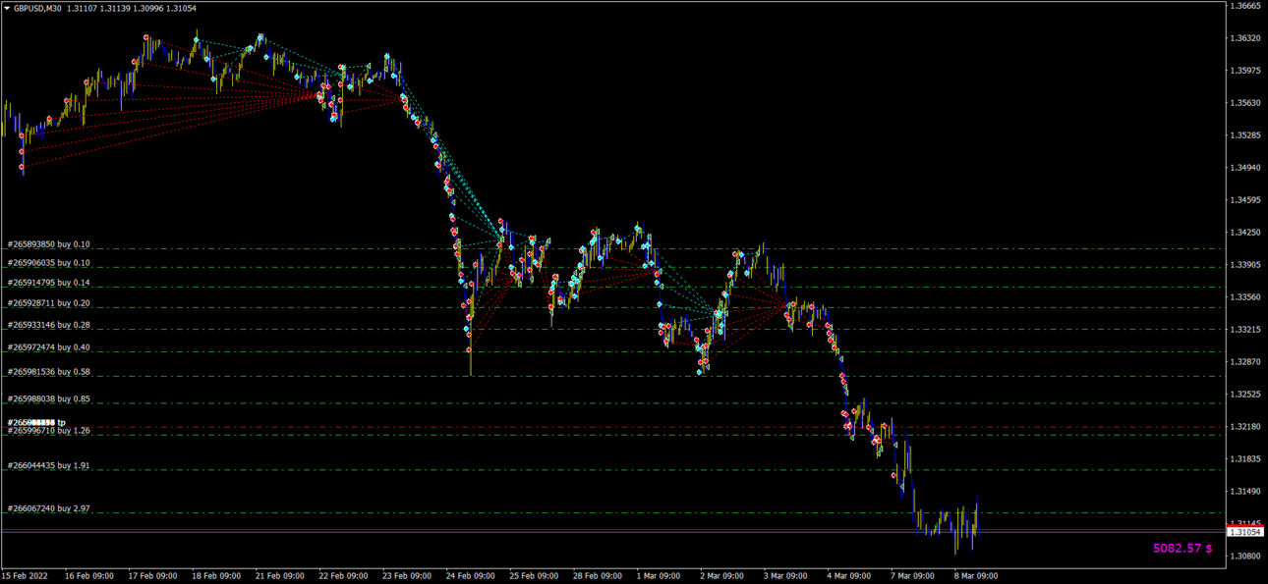Click price scale value 1.31835
Viewport: 1268px width, 584px height.
point(1244,459)
